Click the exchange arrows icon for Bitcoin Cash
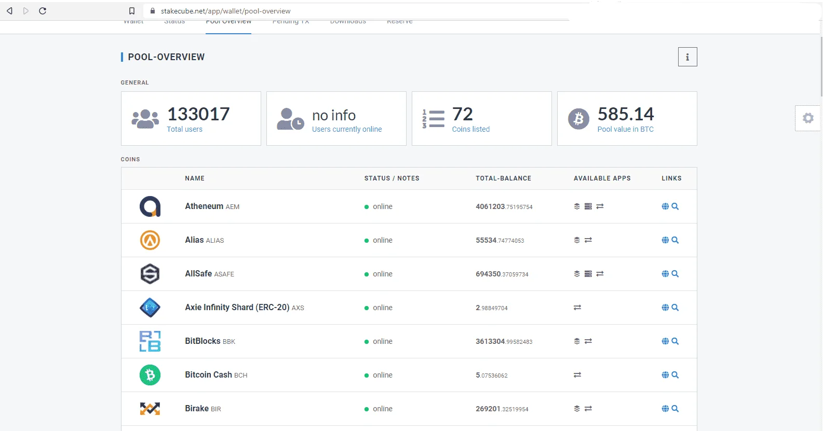 577,375
